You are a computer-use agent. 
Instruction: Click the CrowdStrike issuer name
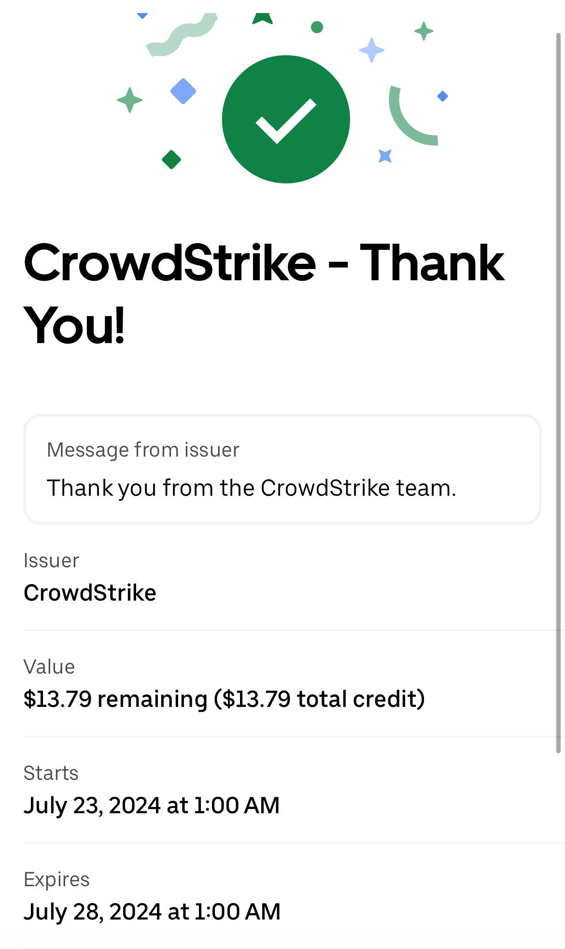[x=90, y=593]
